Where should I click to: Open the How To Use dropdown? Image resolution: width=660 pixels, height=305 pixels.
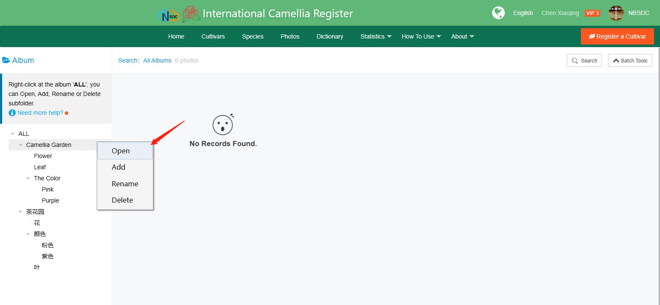tap(421, 36)
